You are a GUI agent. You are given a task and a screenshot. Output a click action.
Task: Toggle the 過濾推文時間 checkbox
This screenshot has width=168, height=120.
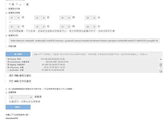pos(6,13)
